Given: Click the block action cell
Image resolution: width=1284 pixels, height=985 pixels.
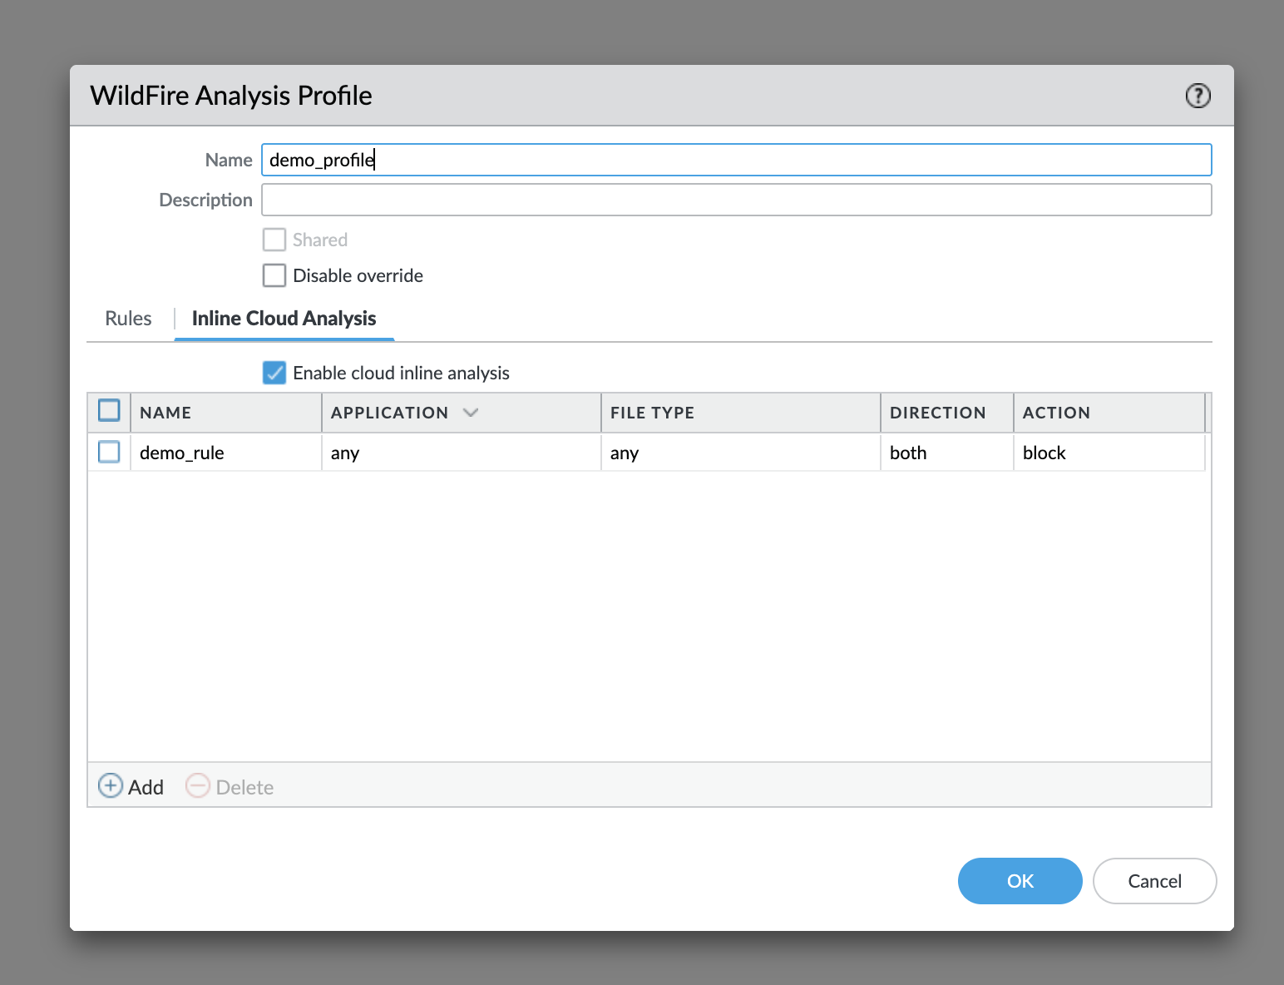Looking at the screenshot, I should click(x=1044, y=453).
